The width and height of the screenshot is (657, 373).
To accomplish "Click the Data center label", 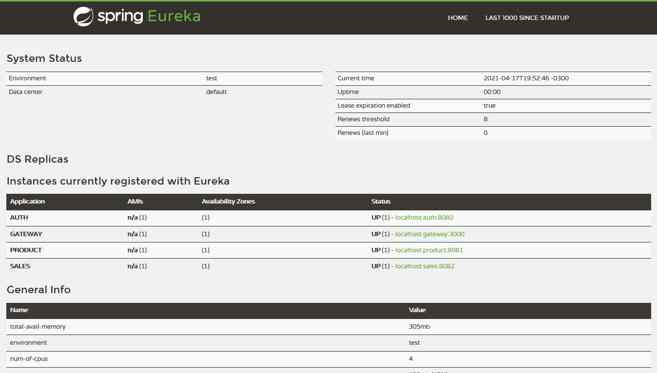I will 26,92.
